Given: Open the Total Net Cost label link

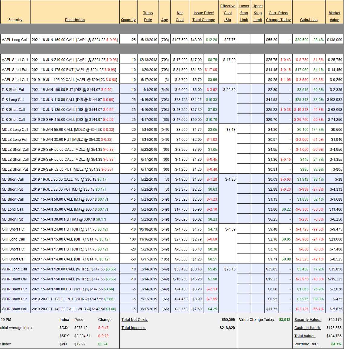Looking at the screenshot, I should point(134,320).
